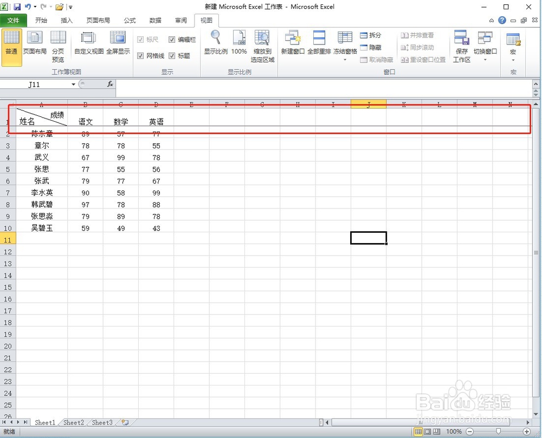Minimize the ribbon with the caret icon
This screenshot has width=542, height=438.
point(491,21)
